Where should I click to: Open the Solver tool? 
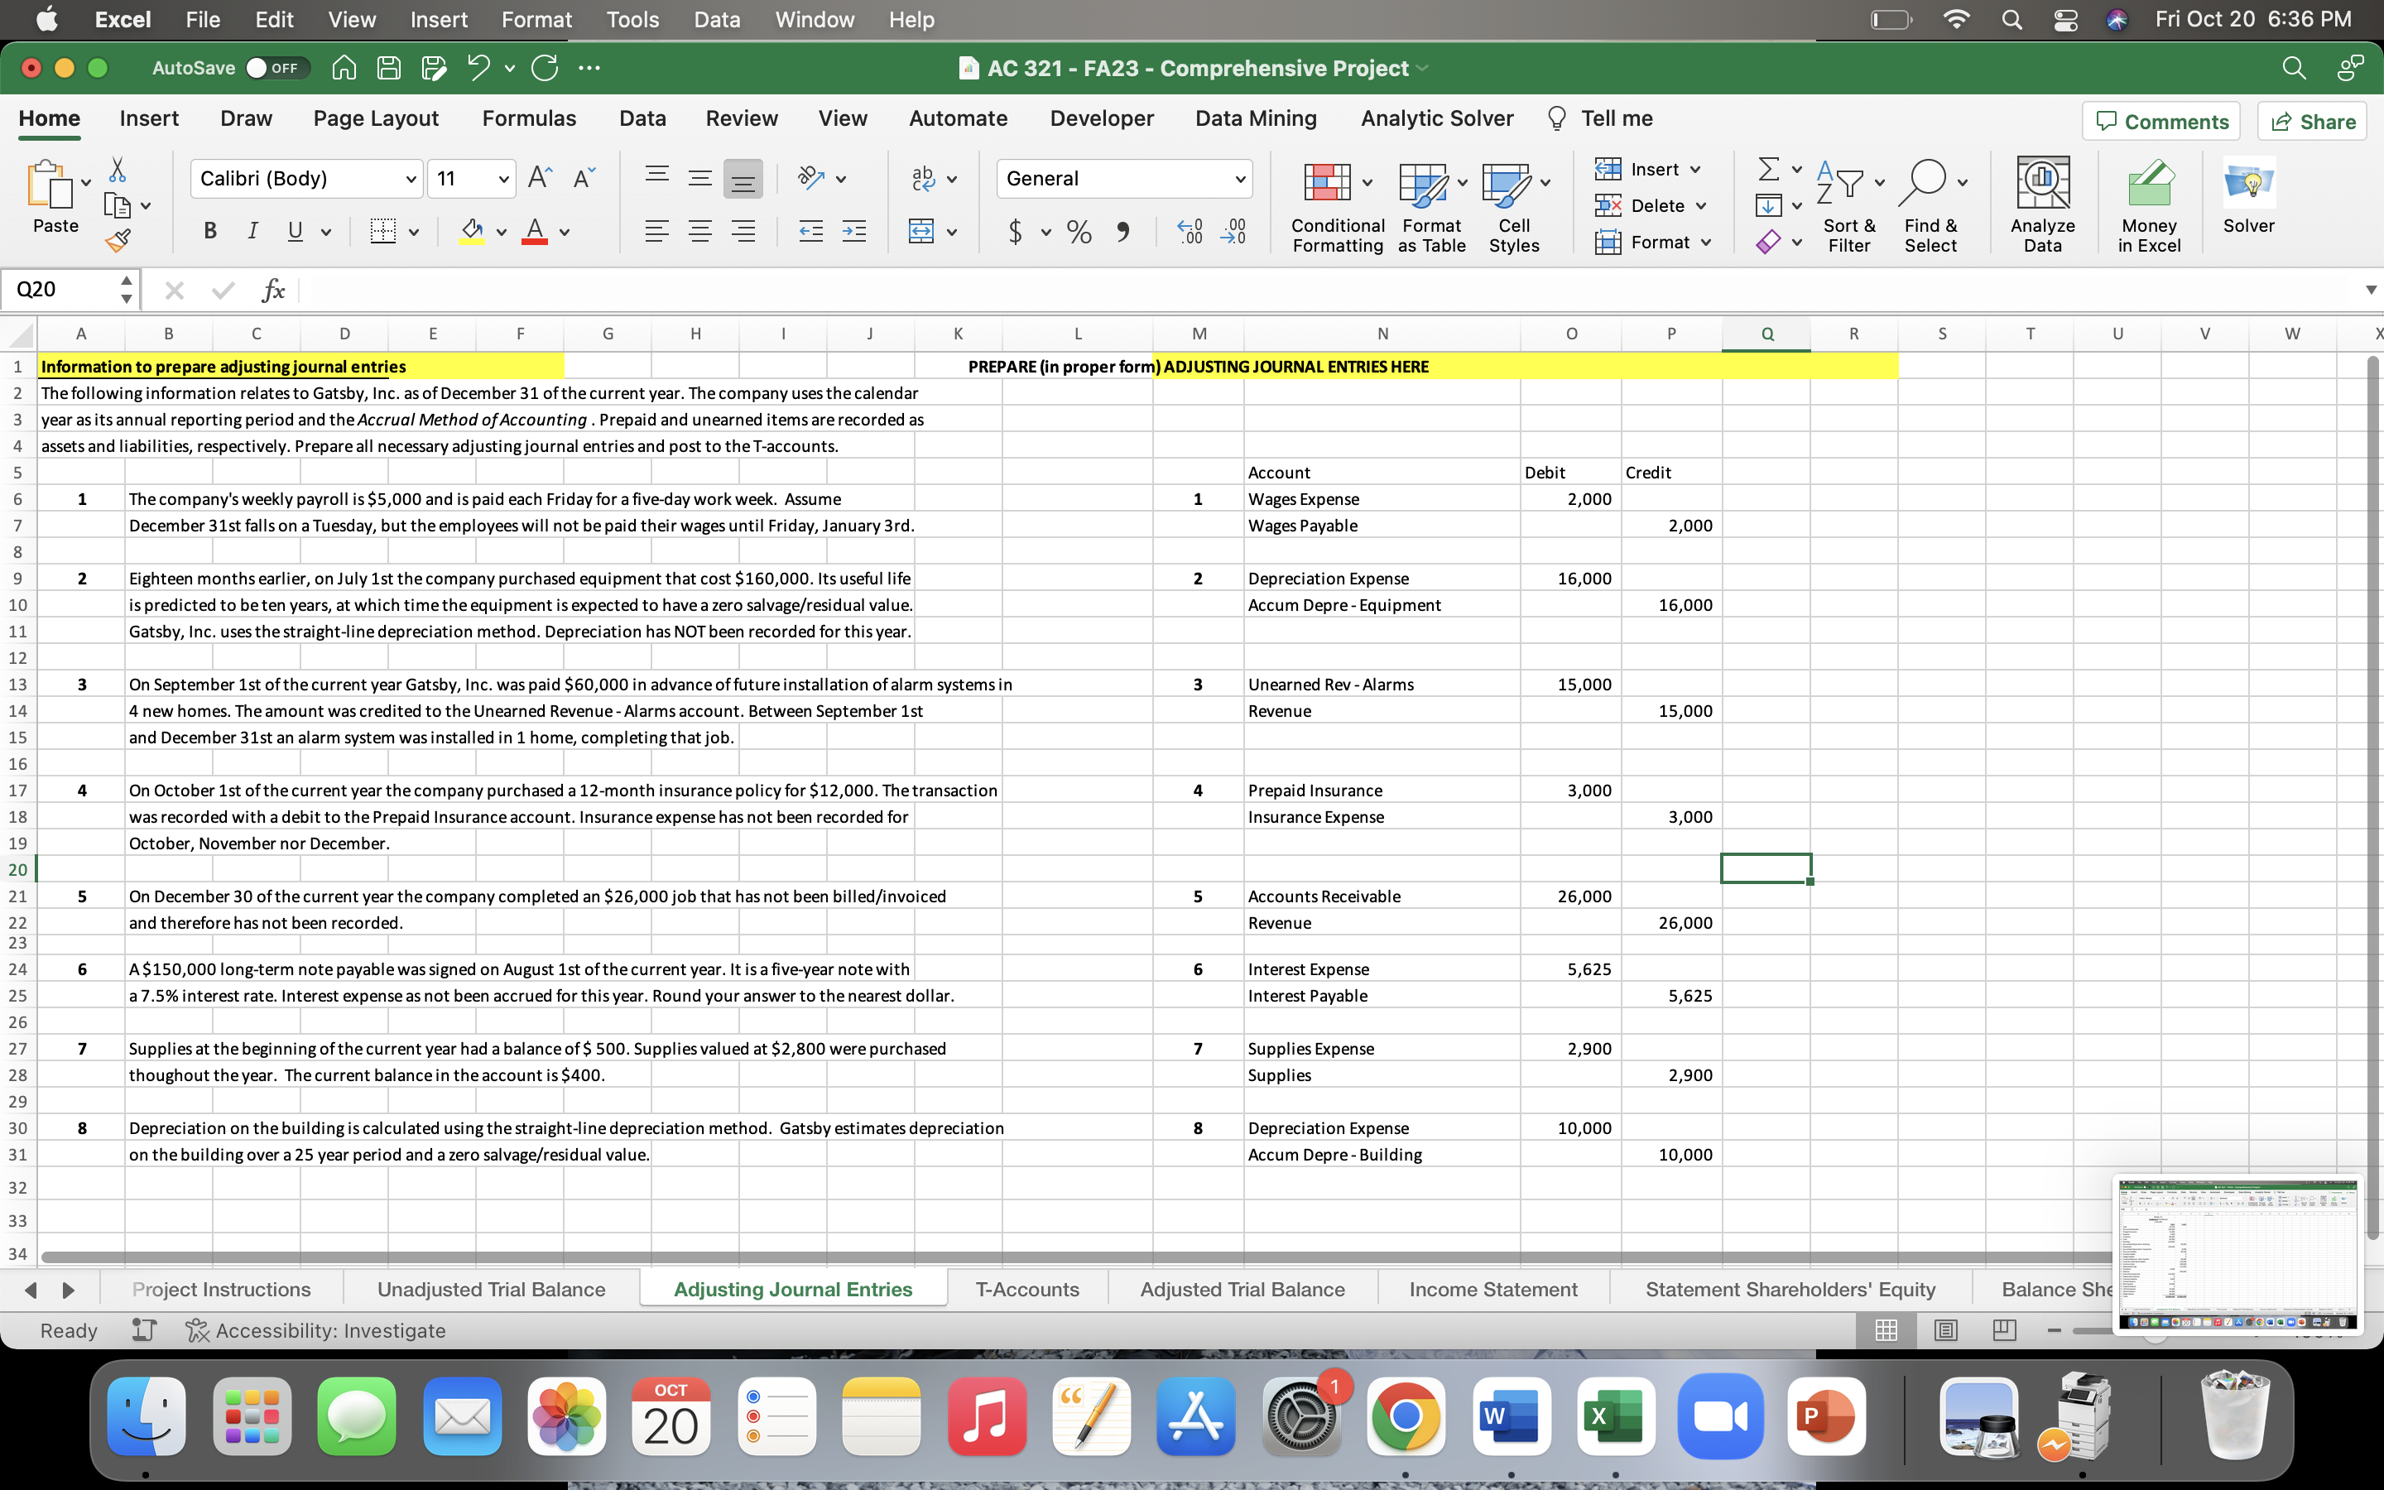(2249, 197)
